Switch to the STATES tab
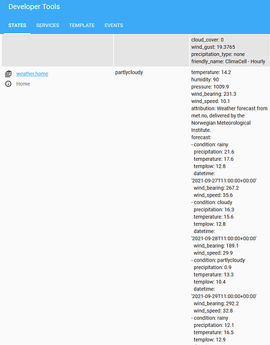 [17, 26]
